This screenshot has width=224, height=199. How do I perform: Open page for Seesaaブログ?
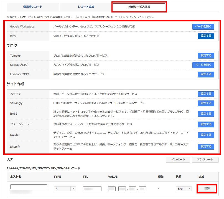pyautogui.click(x=203, y=65)
